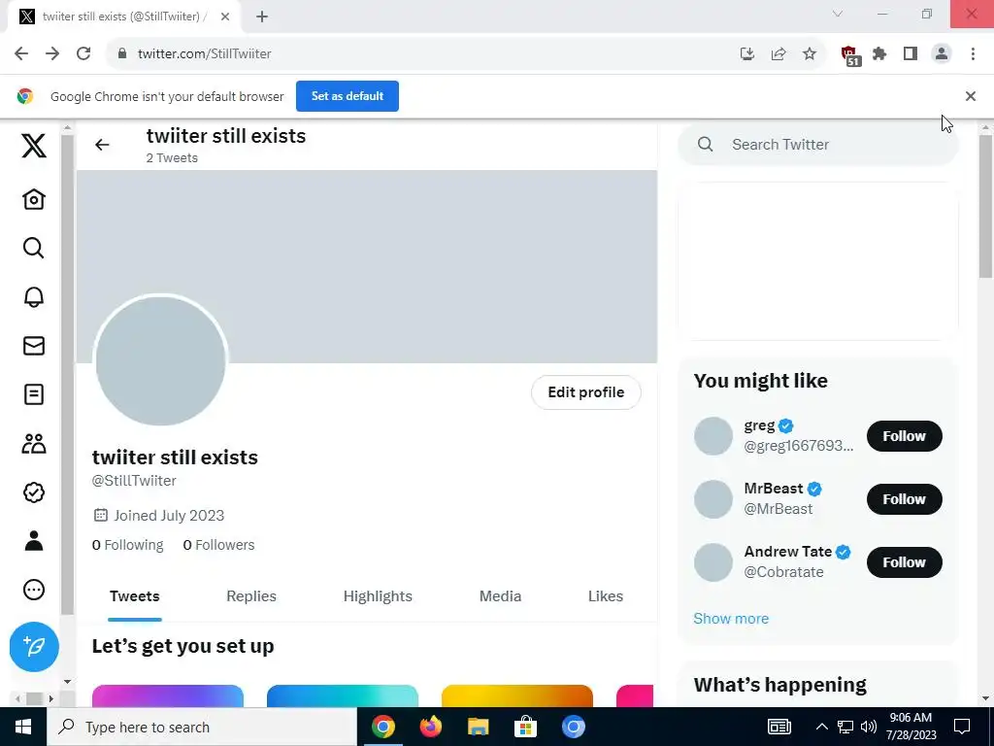Click Show more under You might like

coord(731,619)
